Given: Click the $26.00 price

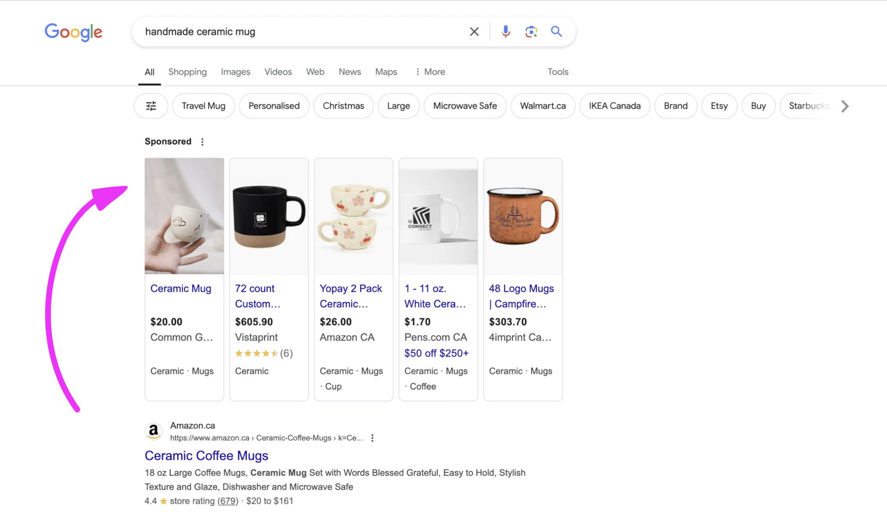Looking at the screenshot, I should point(336,322).
